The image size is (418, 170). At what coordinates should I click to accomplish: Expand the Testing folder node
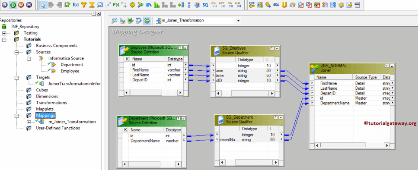(4, 33)
